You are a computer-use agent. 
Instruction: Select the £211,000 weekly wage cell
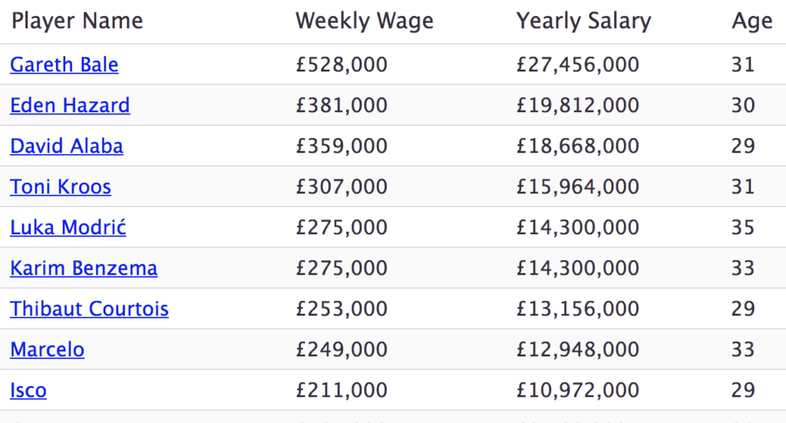click(x=342, y=390)
